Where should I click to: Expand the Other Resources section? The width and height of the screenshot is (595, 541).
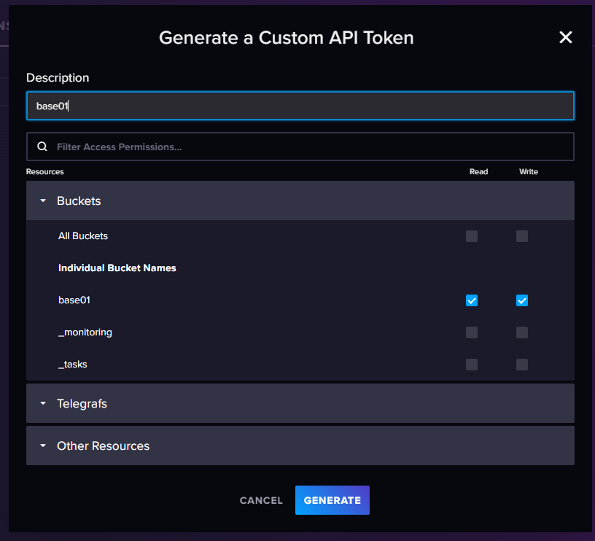(x=102, y=445)
